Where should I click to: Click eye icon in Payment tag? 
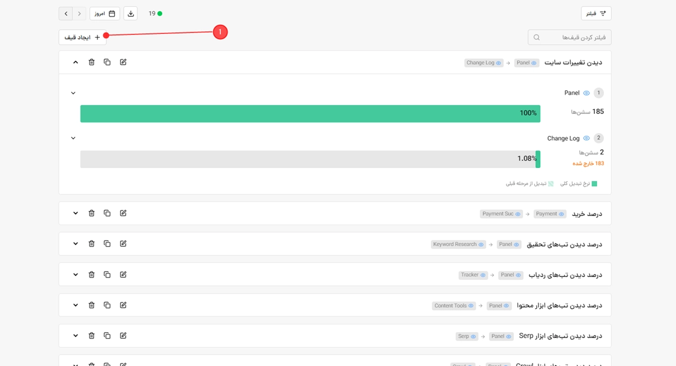click(561, 214)
